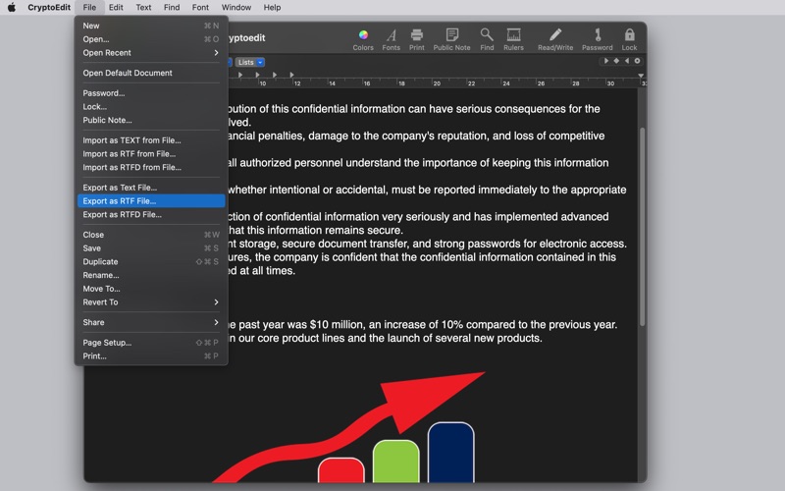Expand the Revert To submenu
785x491 pixels.
(x=151, y=302)
